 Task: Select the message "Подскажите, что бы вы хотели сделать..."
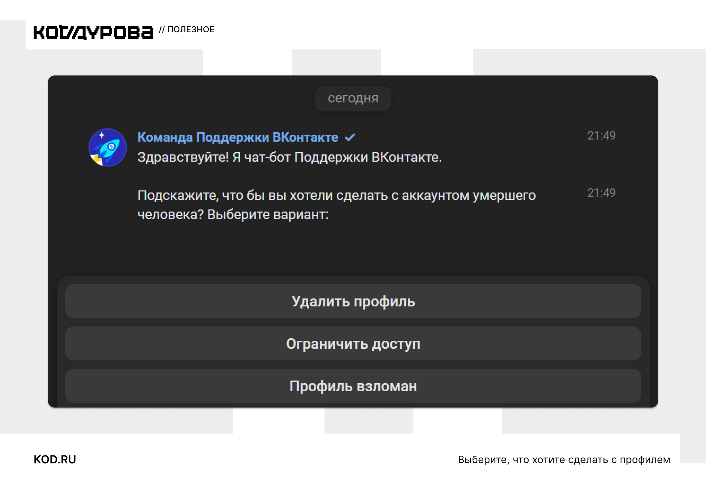click(x=337, y=205)
